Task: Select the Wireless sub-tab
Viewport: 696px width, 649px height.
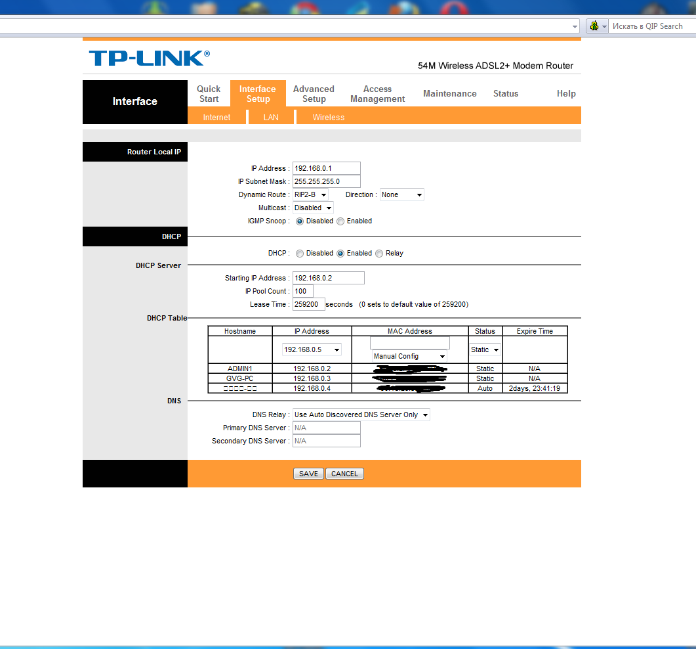Action: click(329, 118)
